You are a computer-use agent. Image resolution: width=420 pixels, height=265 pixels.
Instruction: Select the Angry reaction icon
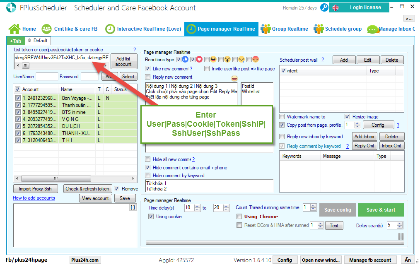click(256, 60)
